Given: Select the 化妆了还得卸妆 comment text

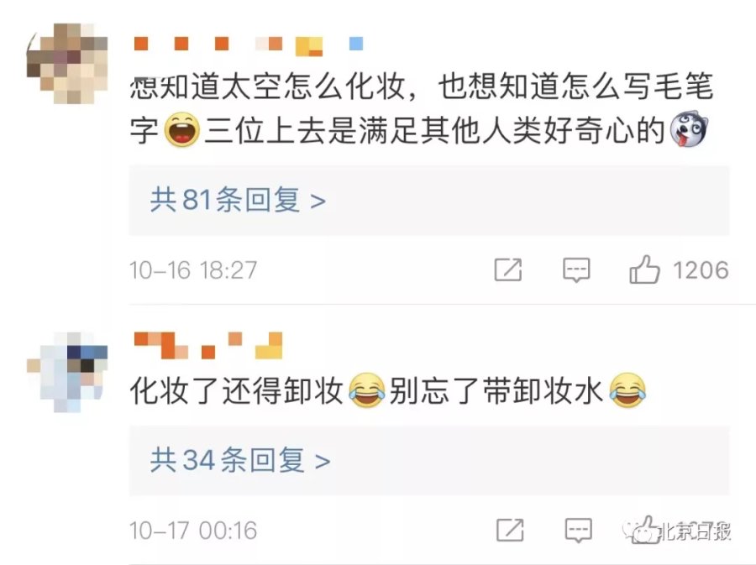Looking at the screenshot, I should click(387, 390).
